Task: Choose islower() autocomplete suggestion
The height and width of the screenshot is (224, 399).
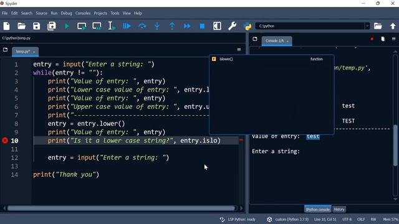Action: [271, 59]
